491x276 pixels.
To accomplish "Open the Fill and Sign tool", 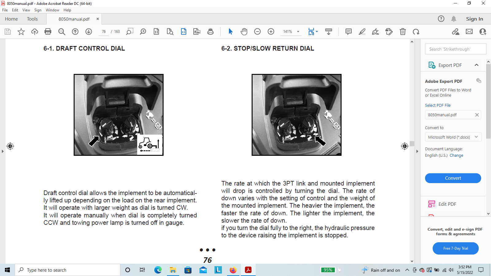I will [x=376, y=32].
